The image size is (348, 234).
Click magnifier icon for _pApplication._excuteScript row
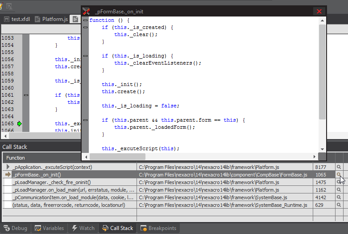[339, 167]
